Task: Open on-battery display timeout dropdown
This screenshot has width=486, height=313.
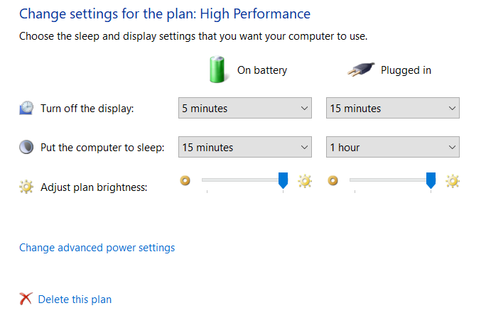Action: 244,109
